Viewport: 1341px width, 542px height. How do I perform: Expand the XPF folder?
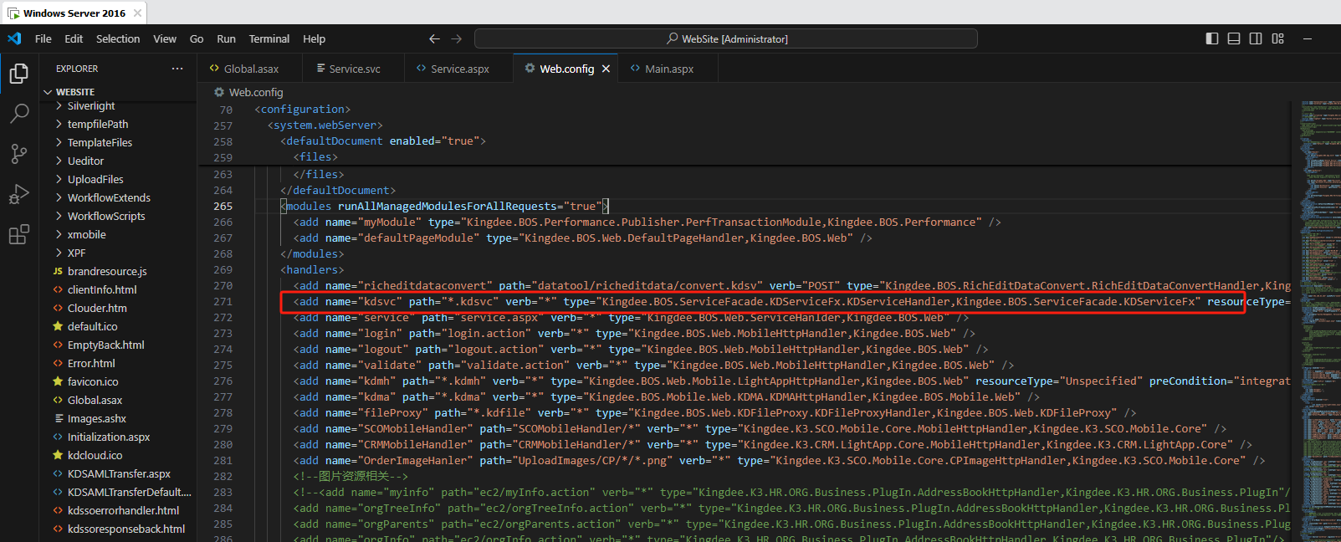(x=59, y=253)
